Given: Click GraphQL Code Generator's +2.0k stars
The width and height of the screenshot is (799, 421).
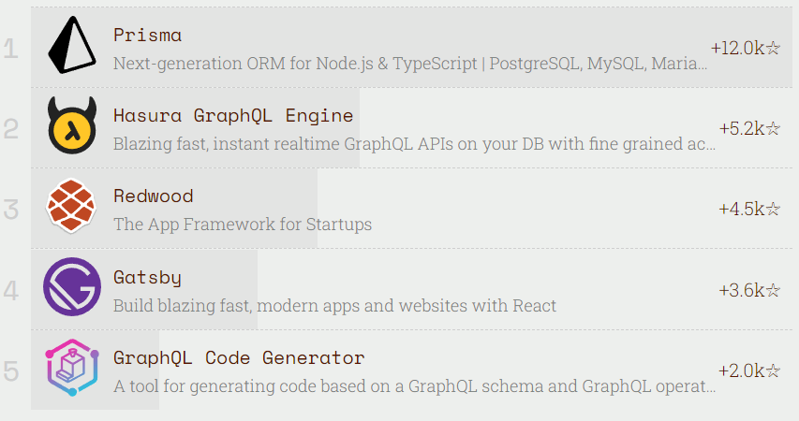Looking at the screenshot, I should pyautogui.click(x=749, y=370).
